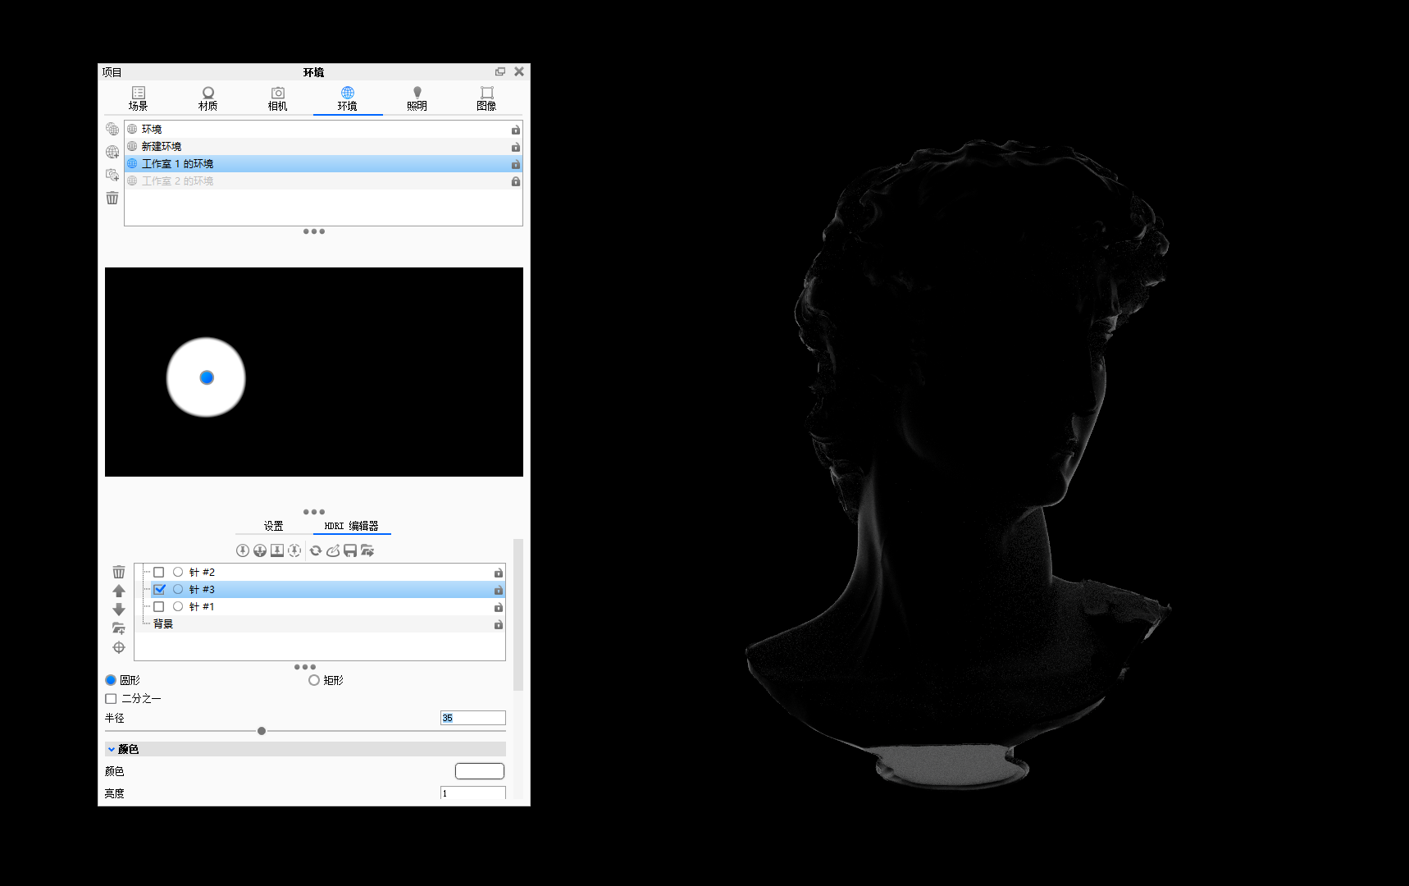Uncheck the 二分之一 option

pyautogui.click(x=111, y=698)
